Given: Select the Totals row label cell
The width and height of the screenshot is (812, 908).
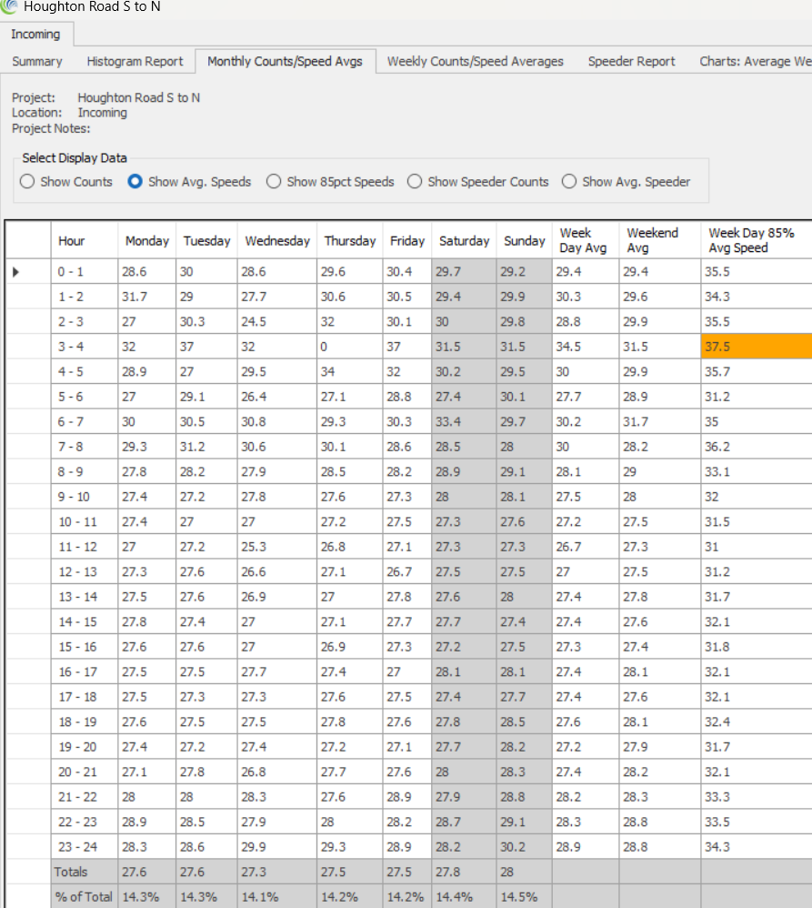Looking at the screenshot, I should [72, 872].
